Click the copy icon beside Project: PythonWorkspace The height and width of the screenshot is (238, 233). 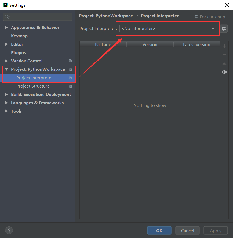(x=70, y=69)
